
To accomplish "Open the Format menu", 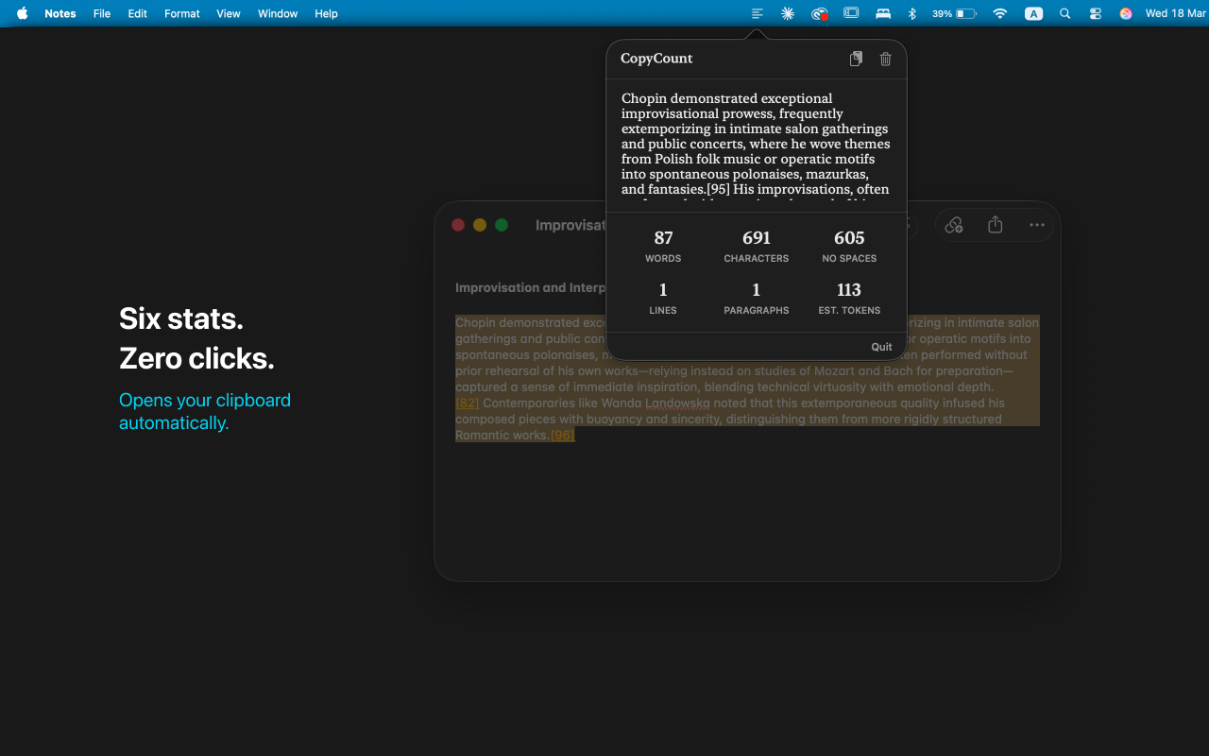I will pos(182,13).
